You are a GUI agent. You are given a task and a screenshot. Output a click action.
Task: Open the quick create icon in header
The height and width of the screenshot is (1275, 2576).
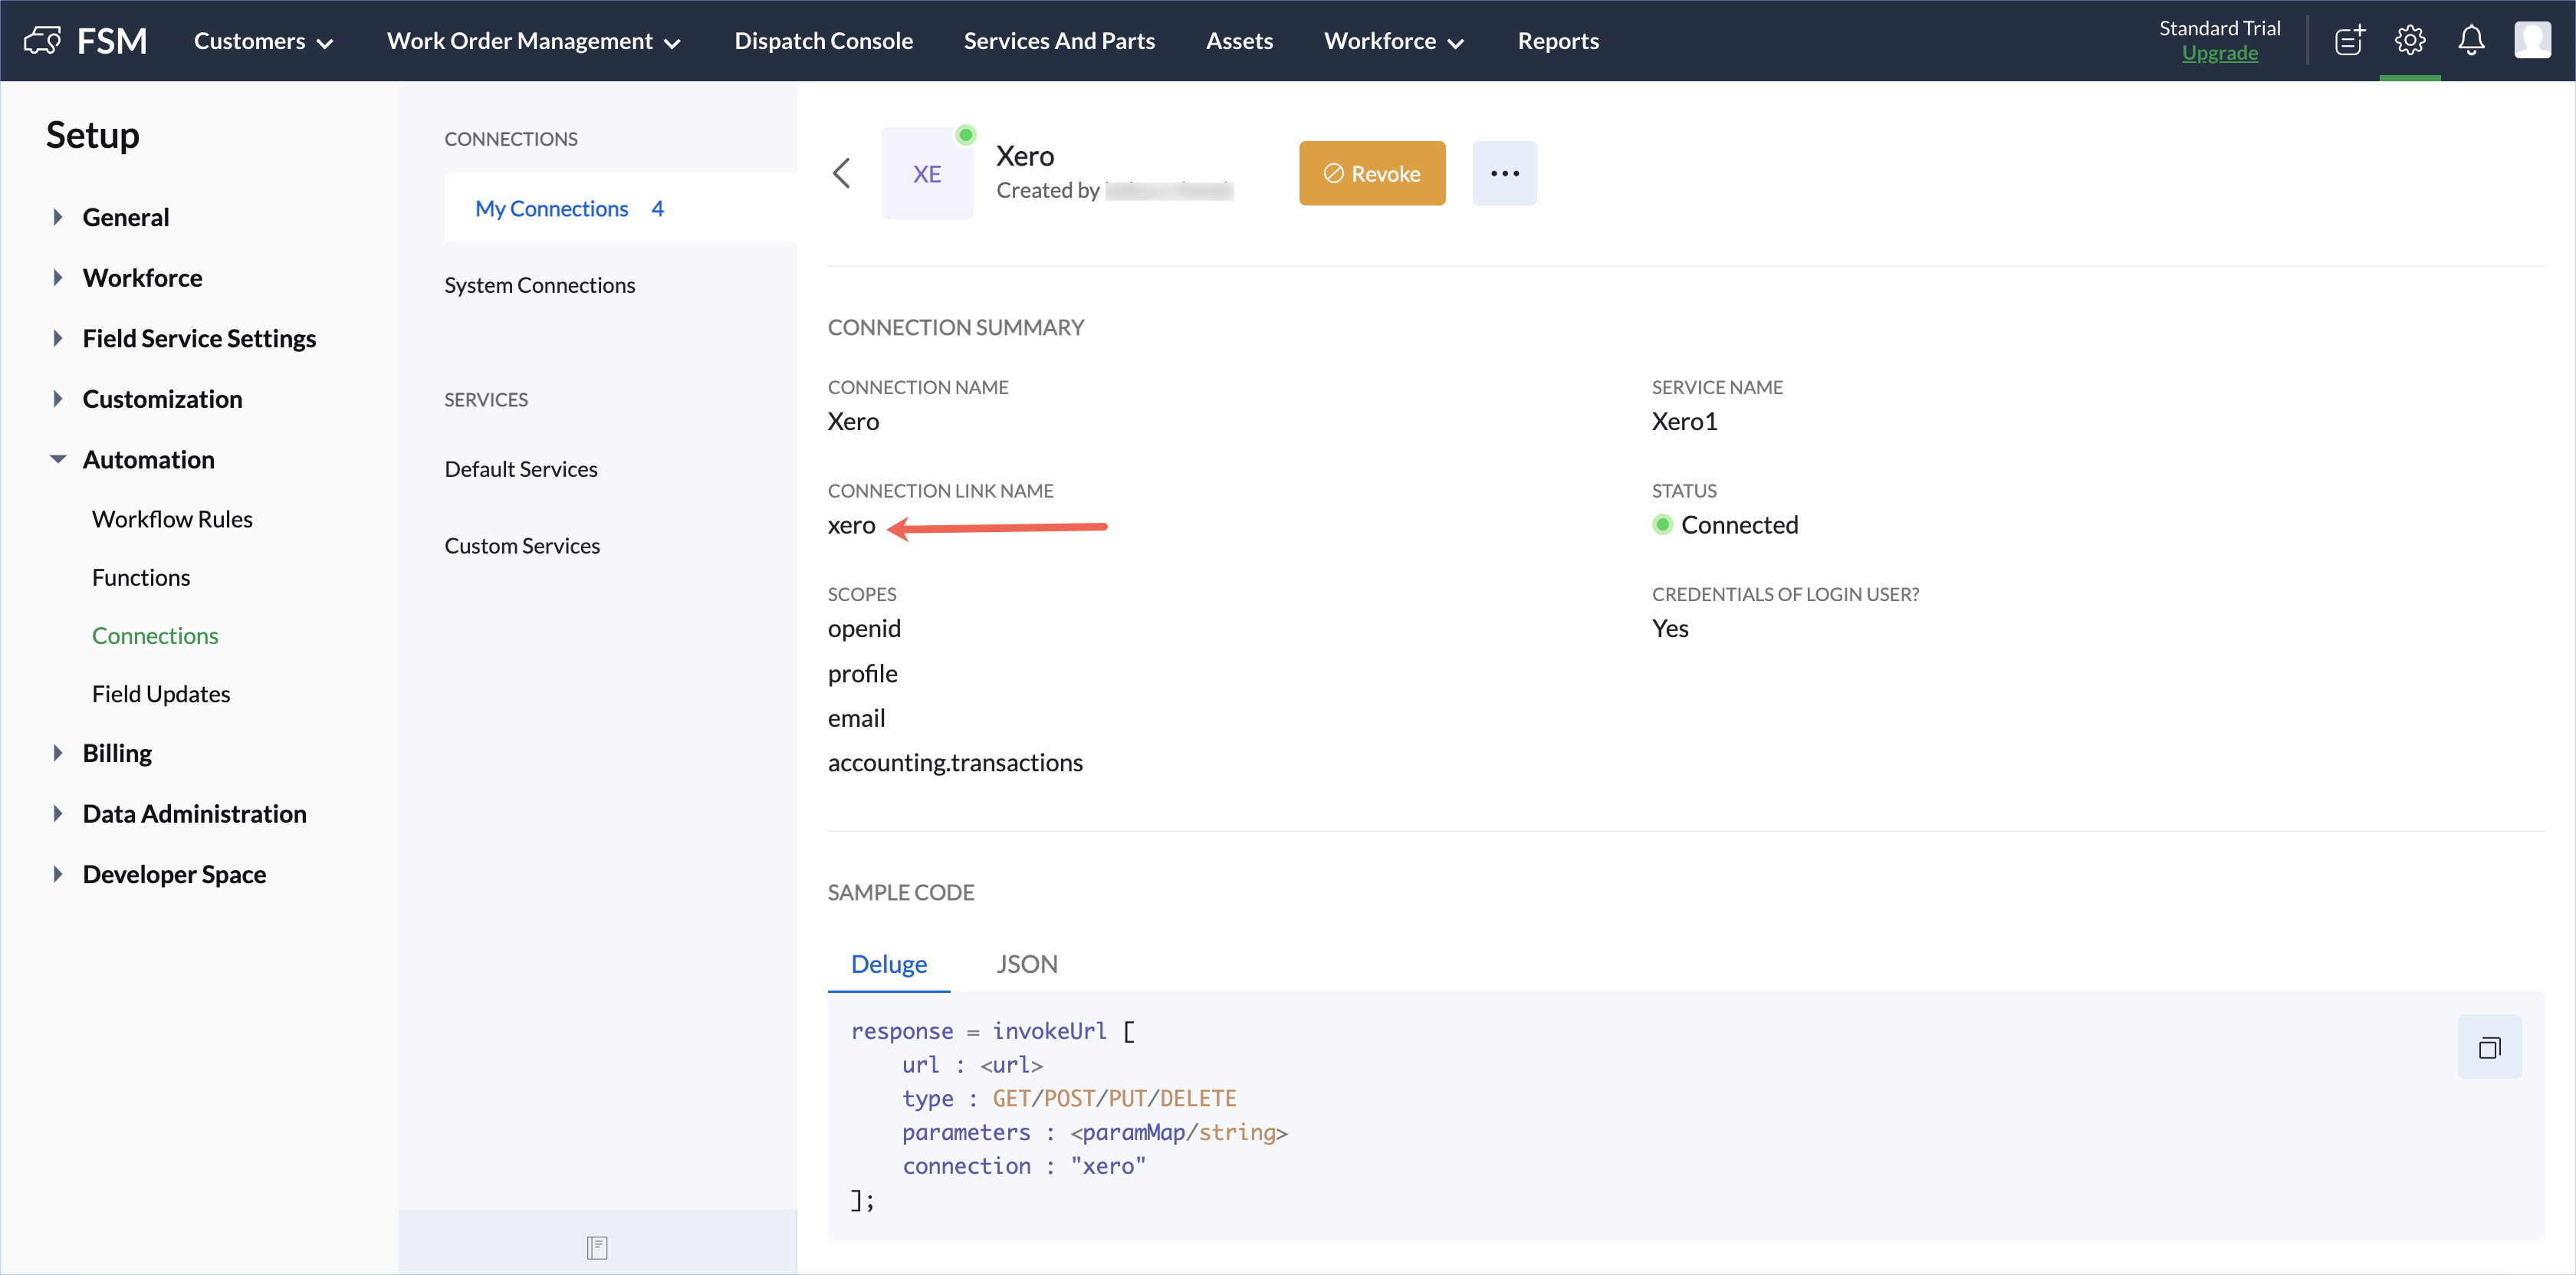(x=2349, y=40)
